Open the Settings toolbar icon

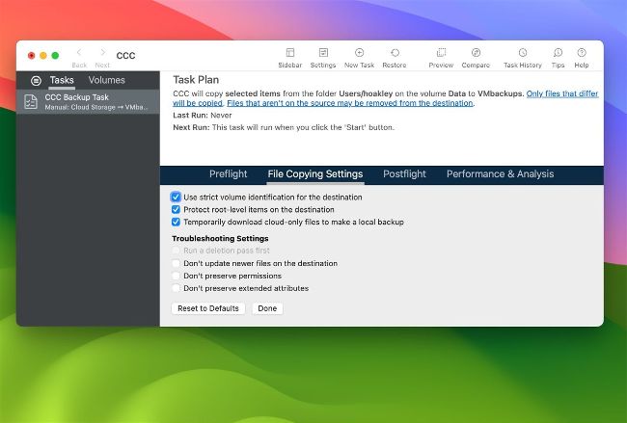pos(323,53)
